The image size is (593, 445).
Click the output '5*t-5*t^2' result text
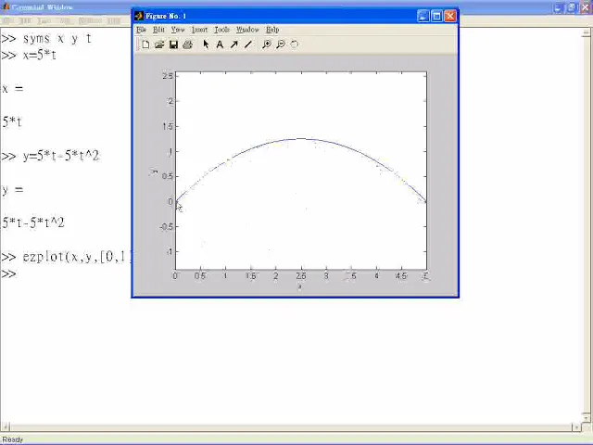pos(33,222)
